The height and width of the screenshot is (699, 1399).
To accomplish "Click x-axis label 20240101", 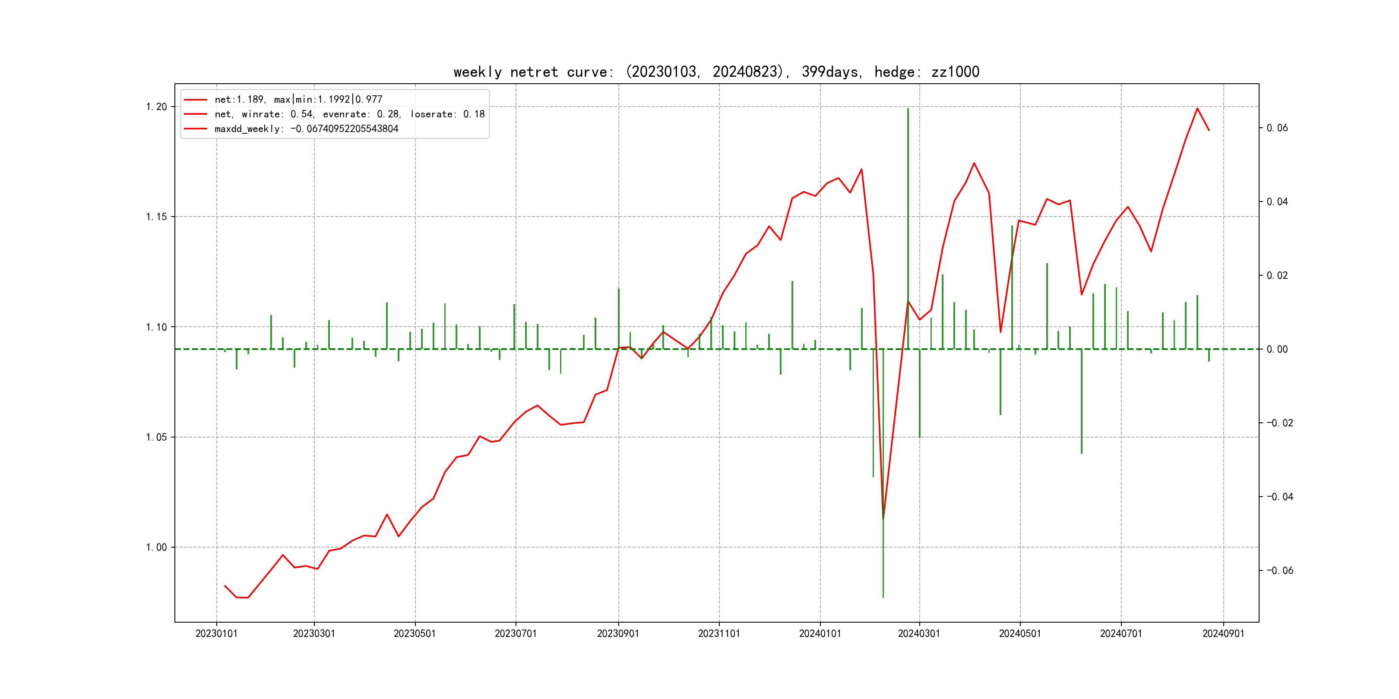I will [820, 633].
